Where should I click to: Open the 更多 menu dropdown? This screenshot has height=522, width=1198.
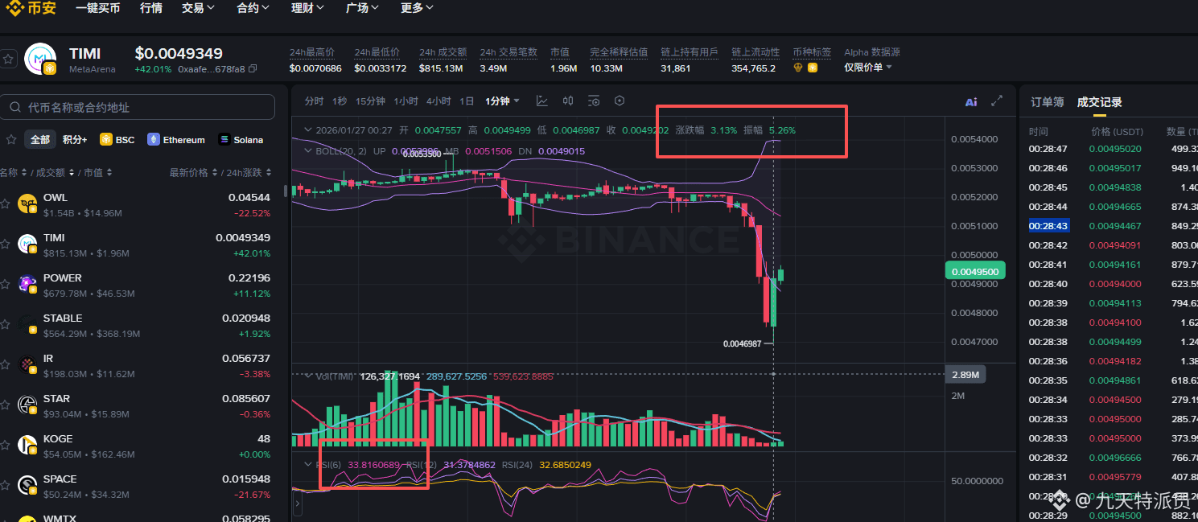417,8
